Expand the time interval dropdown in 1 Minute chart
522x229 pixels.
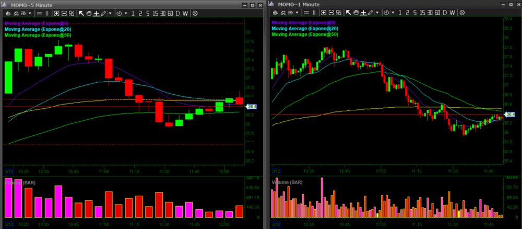[x=393, y=12]
